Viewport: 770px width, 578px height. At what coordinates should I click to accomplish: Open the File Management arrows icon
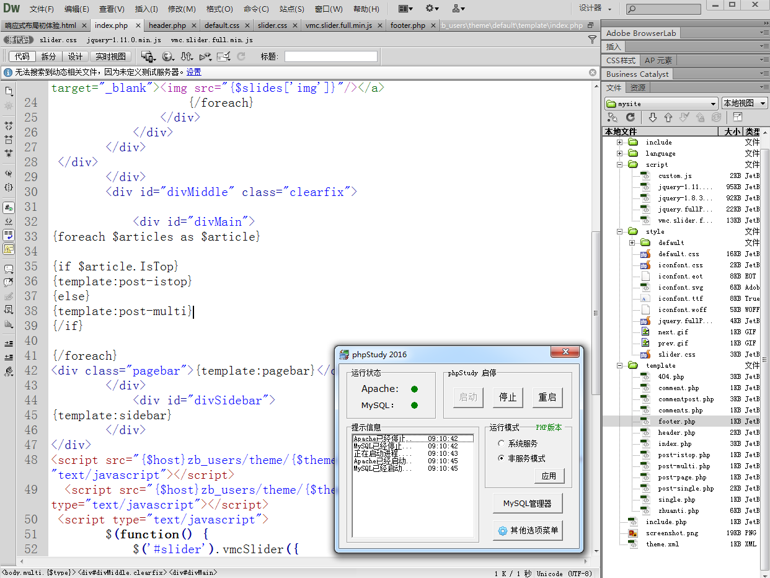187,56
